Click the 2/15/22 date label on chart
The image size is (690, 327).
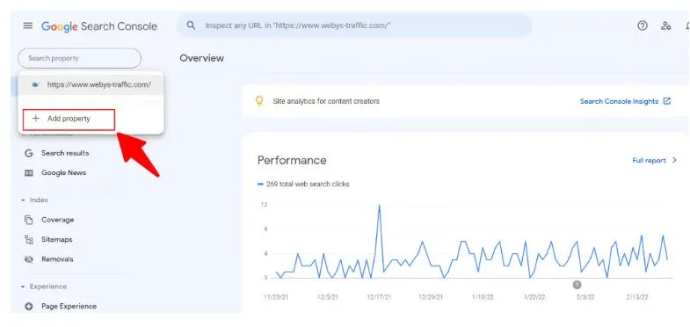click(636, 297)
